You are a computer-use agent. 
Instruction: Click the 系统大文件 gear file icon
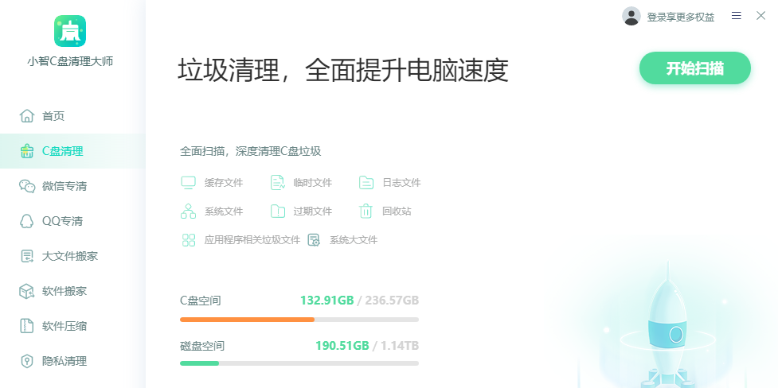pos(314,240)
